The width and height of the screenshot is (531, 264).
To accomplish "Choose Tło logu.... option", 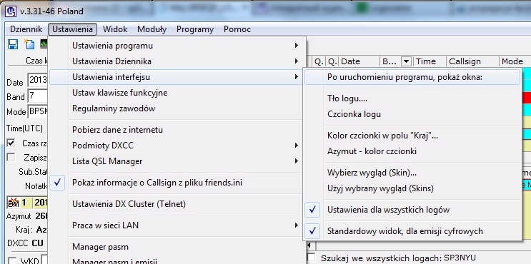I will [x=412, y=98].
